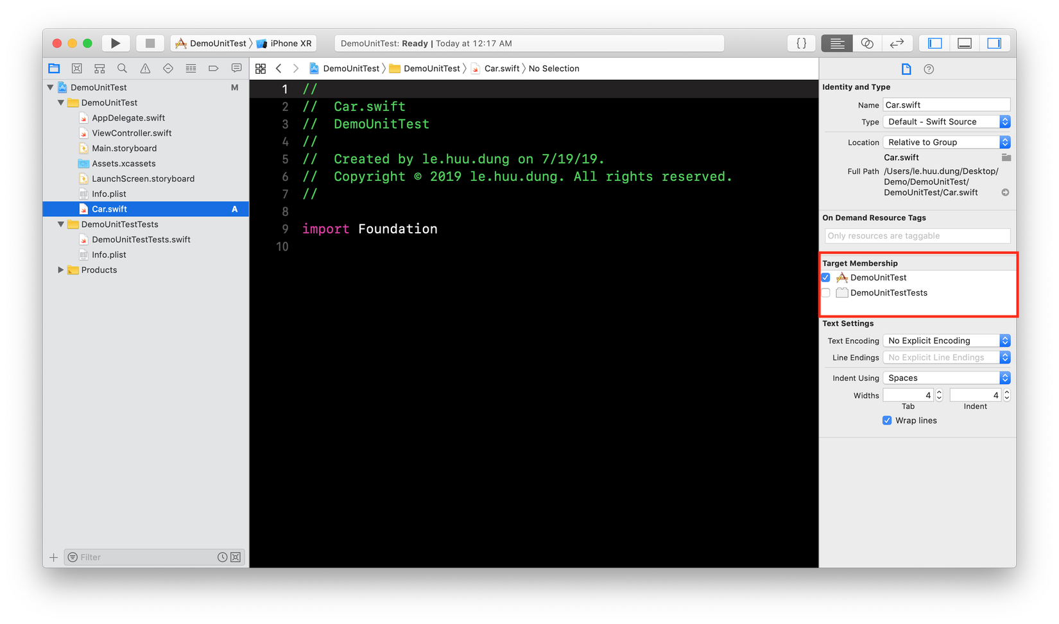This screenshot has height=624, width=1059.
Task: Open the Indent Using dropdown
Action: pos(947,378)
